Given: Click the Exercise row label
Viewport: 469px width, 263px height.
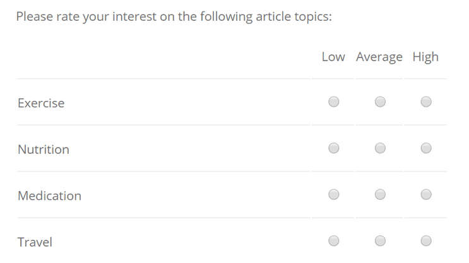Looking at the screenshot, I should pos(41,103).
